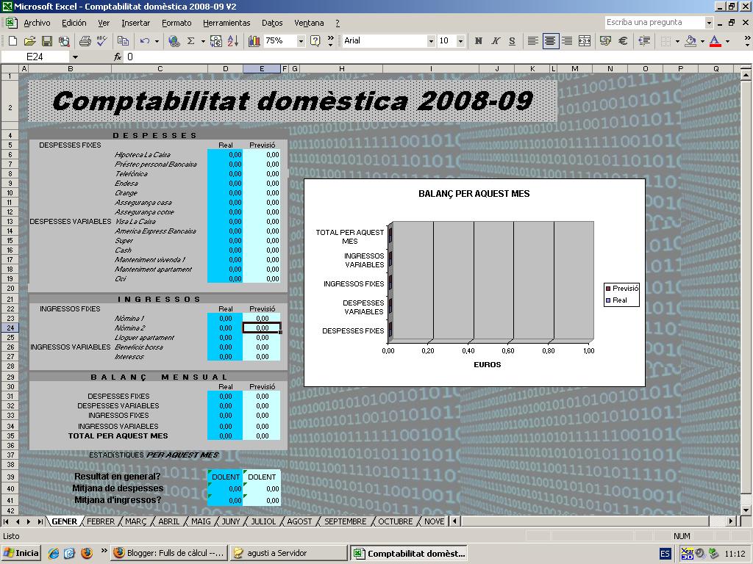Screen dimensions: 753x564
Task: Run the spelling check tool
Action: coord(101,41)
